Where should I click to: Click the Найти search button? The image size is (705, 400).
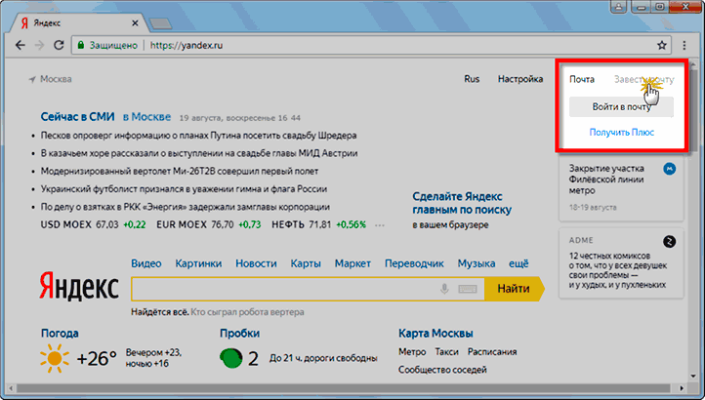tap(514, 289)
